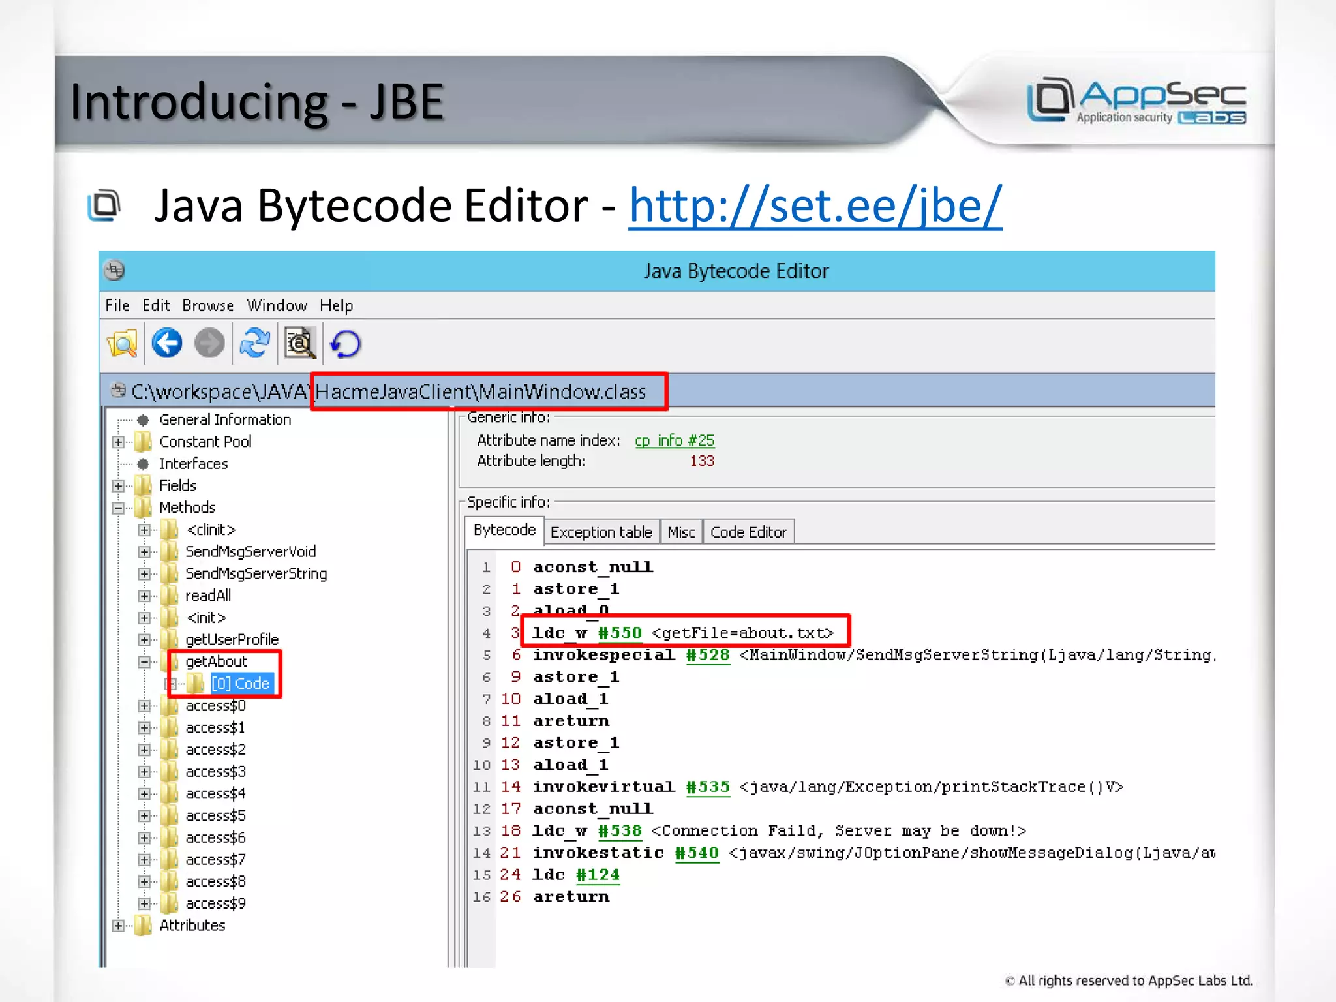Screen dimensions: 1336x1002
Task: Click the Reload double-arrow toolbar icon
Action: pos(254,343)
